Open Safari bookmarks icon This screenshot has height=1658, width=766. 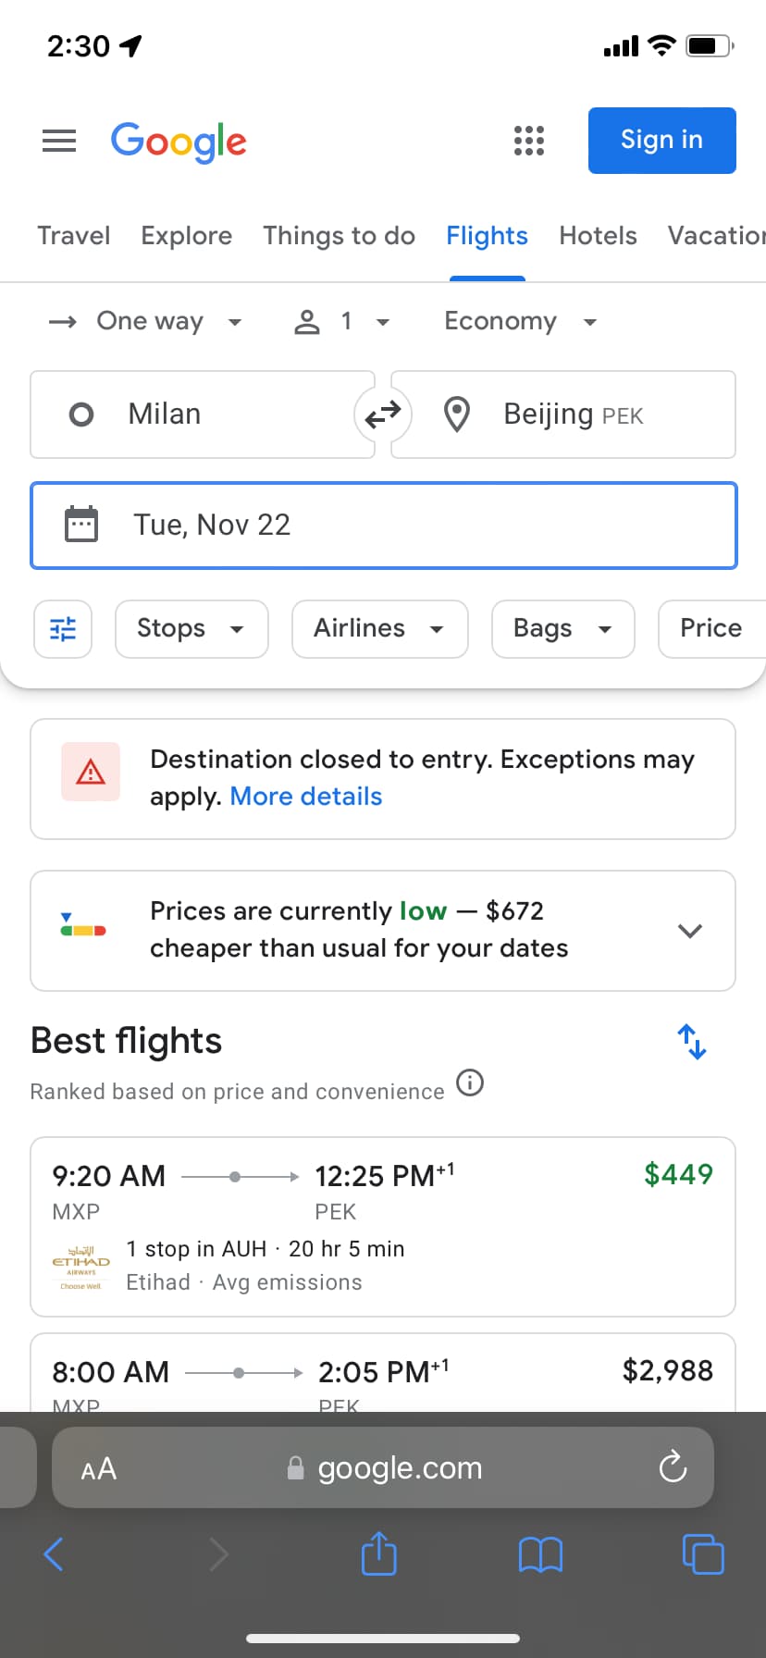pyautogui.click(x=540, y=1554)
